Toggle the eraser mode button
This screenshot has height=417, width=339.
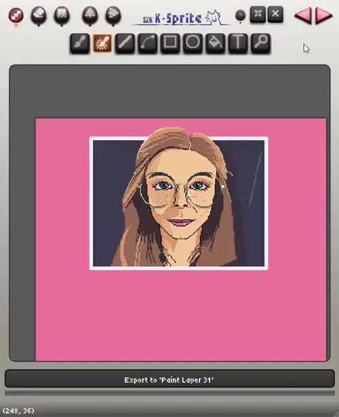tap(39, 15)
